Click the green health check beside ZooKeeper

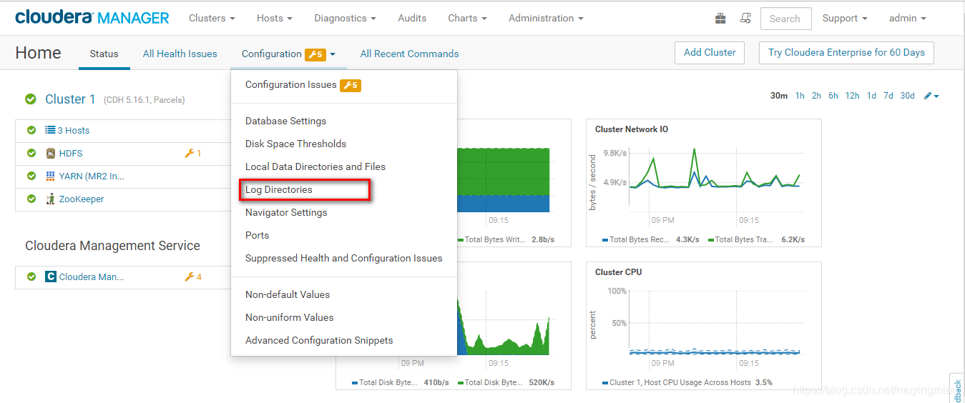point(31,199)
